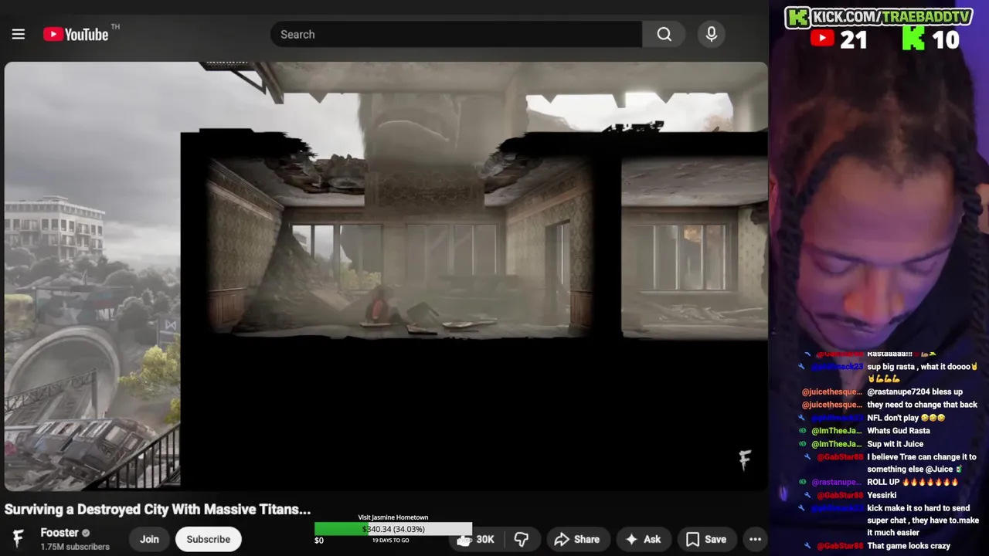
Task: Click chat message 'Whats Gud Rasta'
Action: point(898,431)
